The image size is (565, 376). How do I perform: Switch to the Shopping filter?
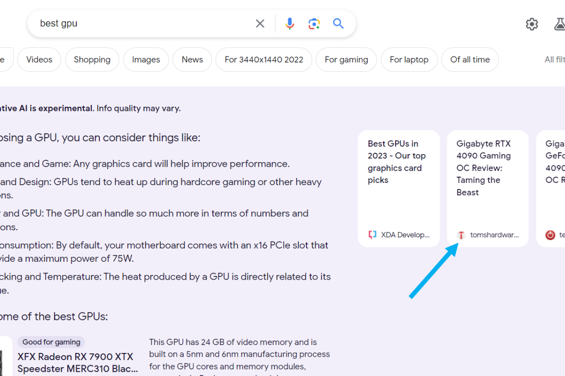[92, 60]
